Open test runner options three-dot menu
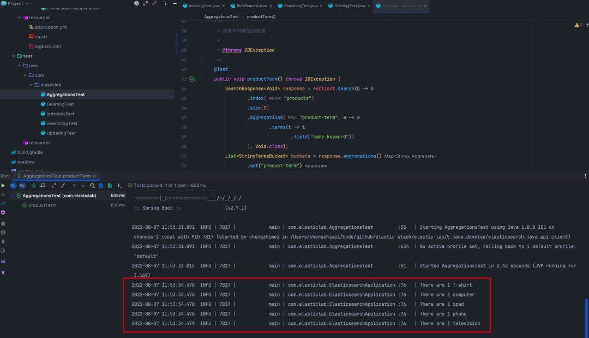 click(x=119, y=185)
